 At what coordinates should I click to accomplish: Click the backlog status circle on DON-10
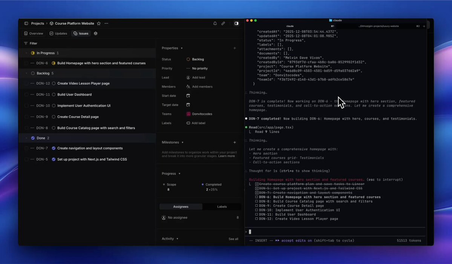[54, 106]
